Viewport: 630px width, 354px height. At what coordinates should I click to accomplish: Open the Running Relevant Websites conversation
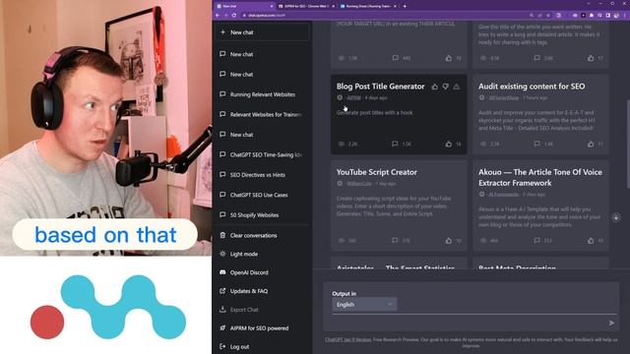[x=262, y=94]
